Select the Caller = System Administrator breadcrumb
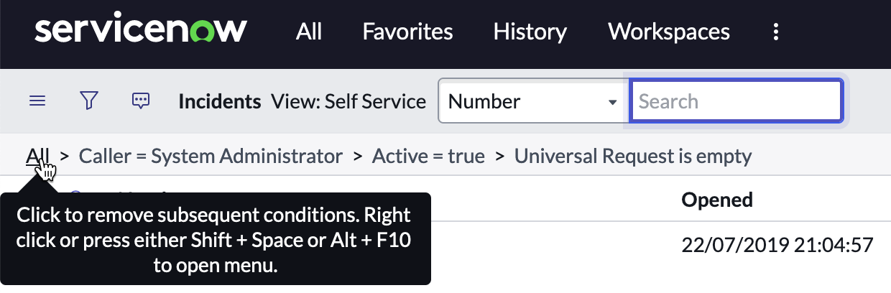Screen dimensions: 891x293 [x=211, y=156]
